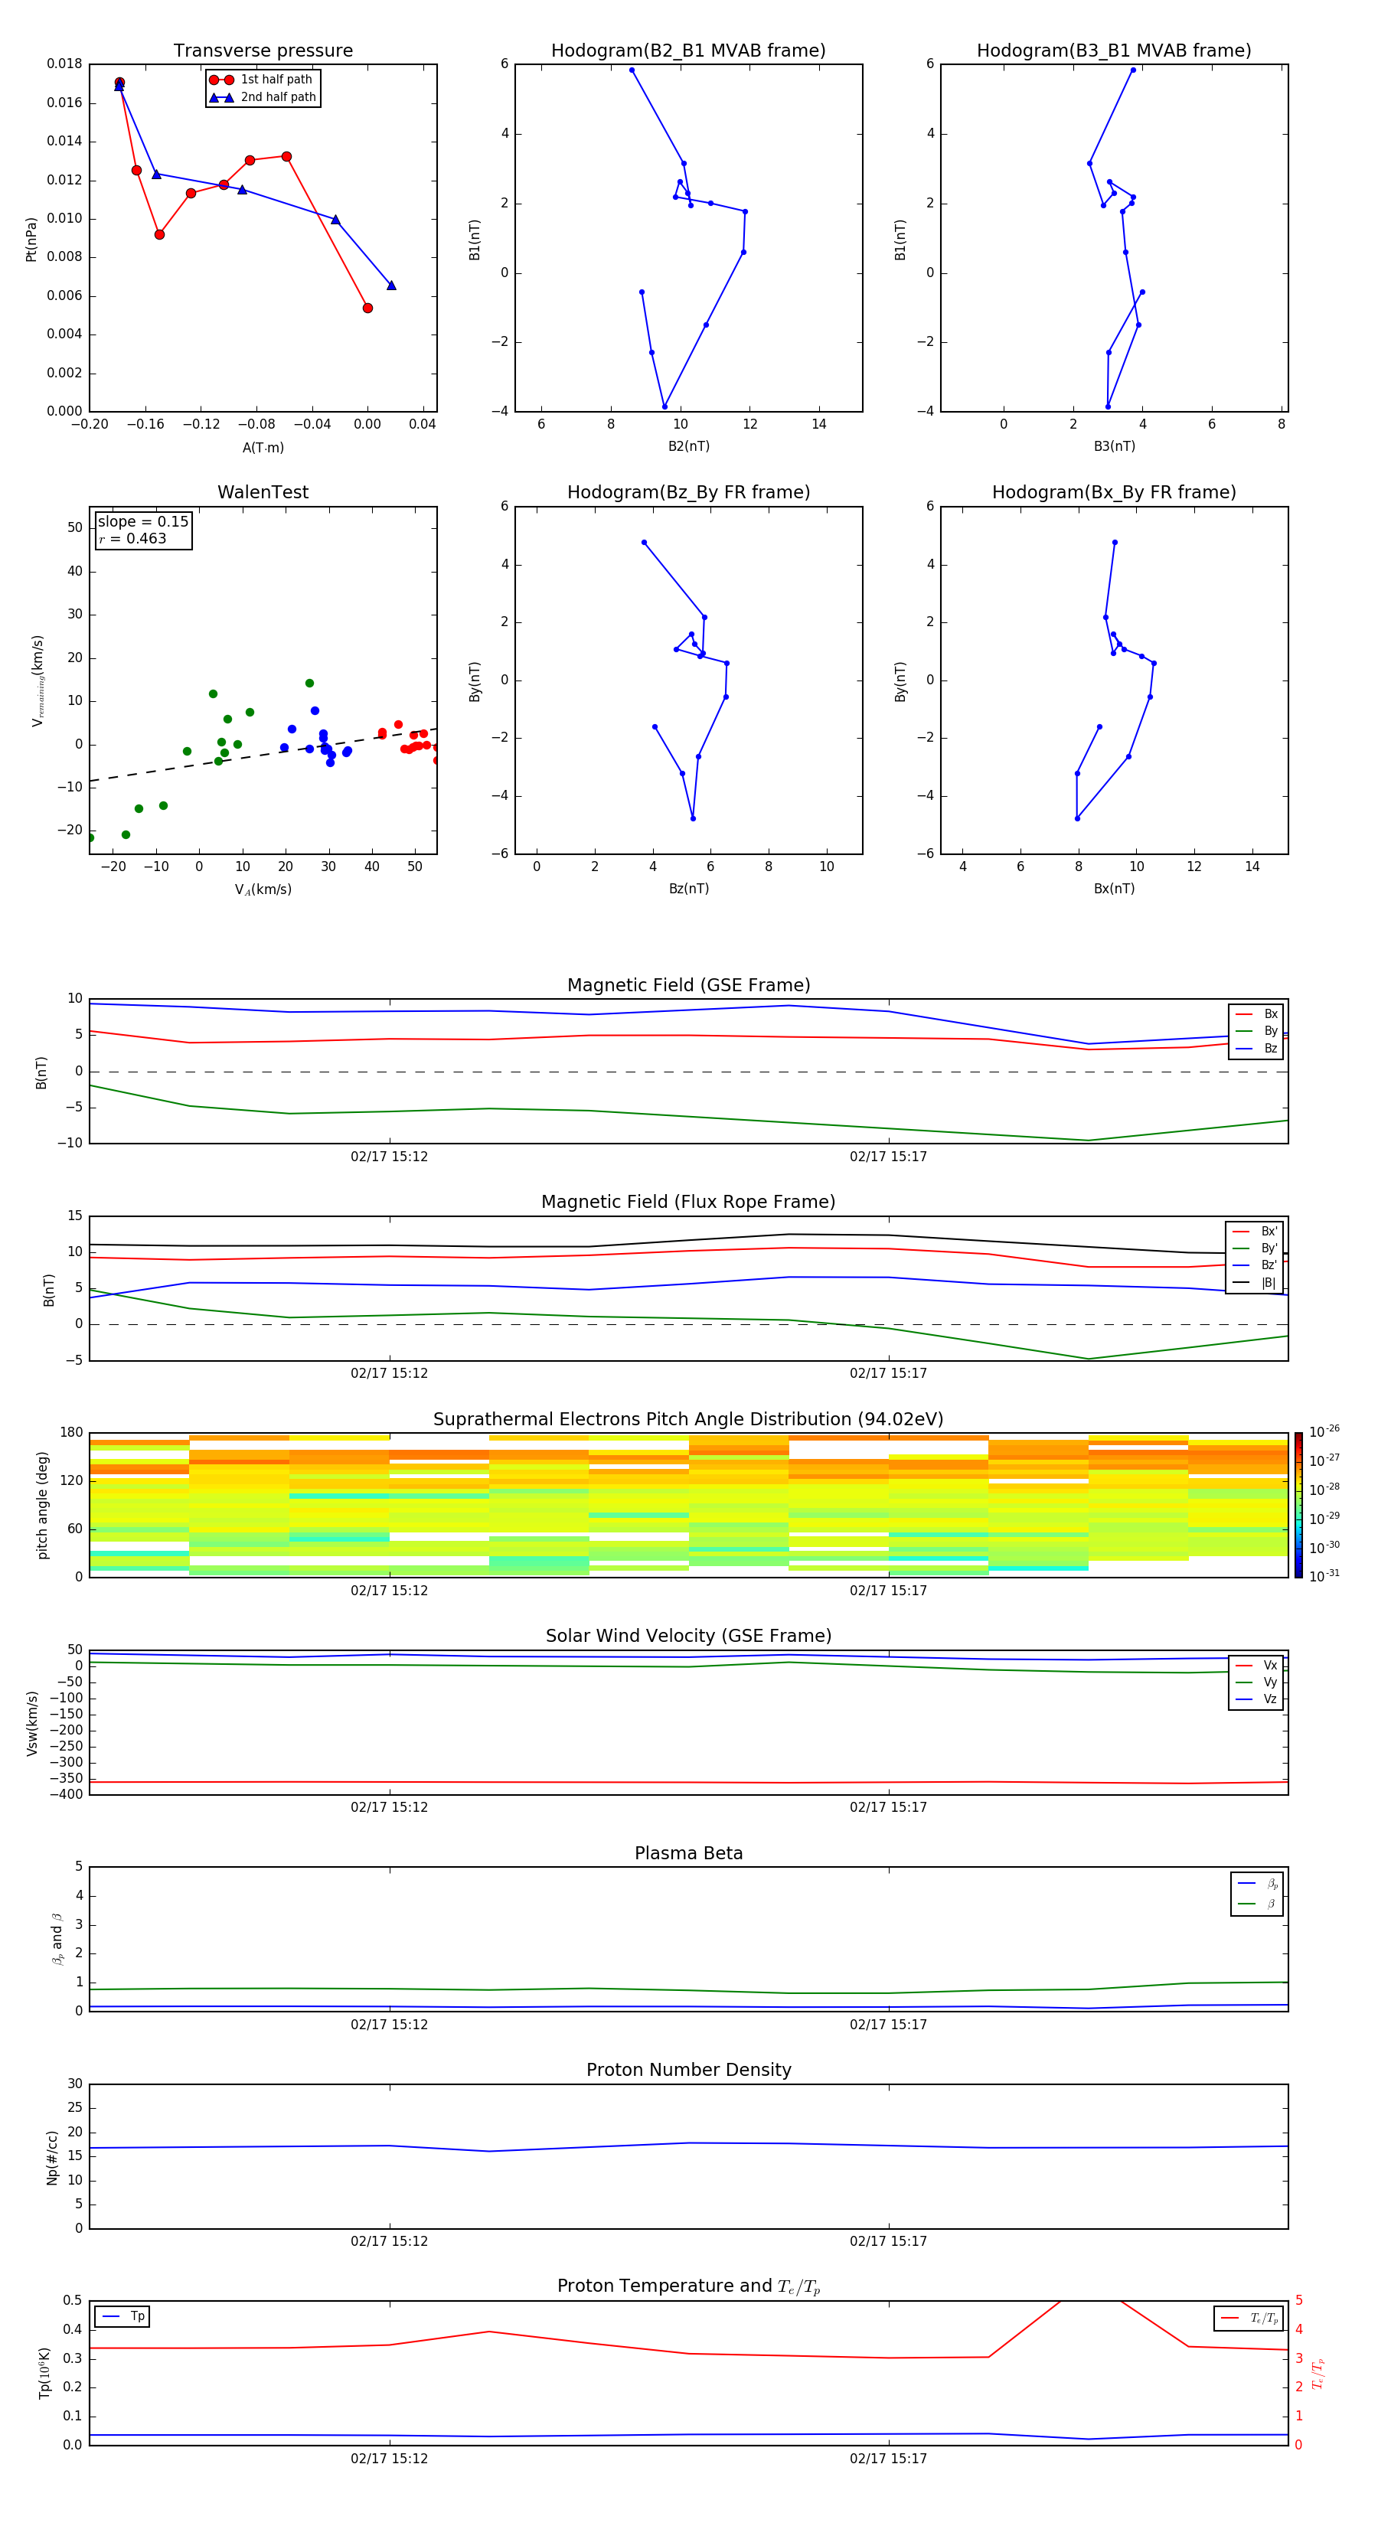Click '02/17 15:17' tick under GSE magnetic field plot

pos(887,1157)
